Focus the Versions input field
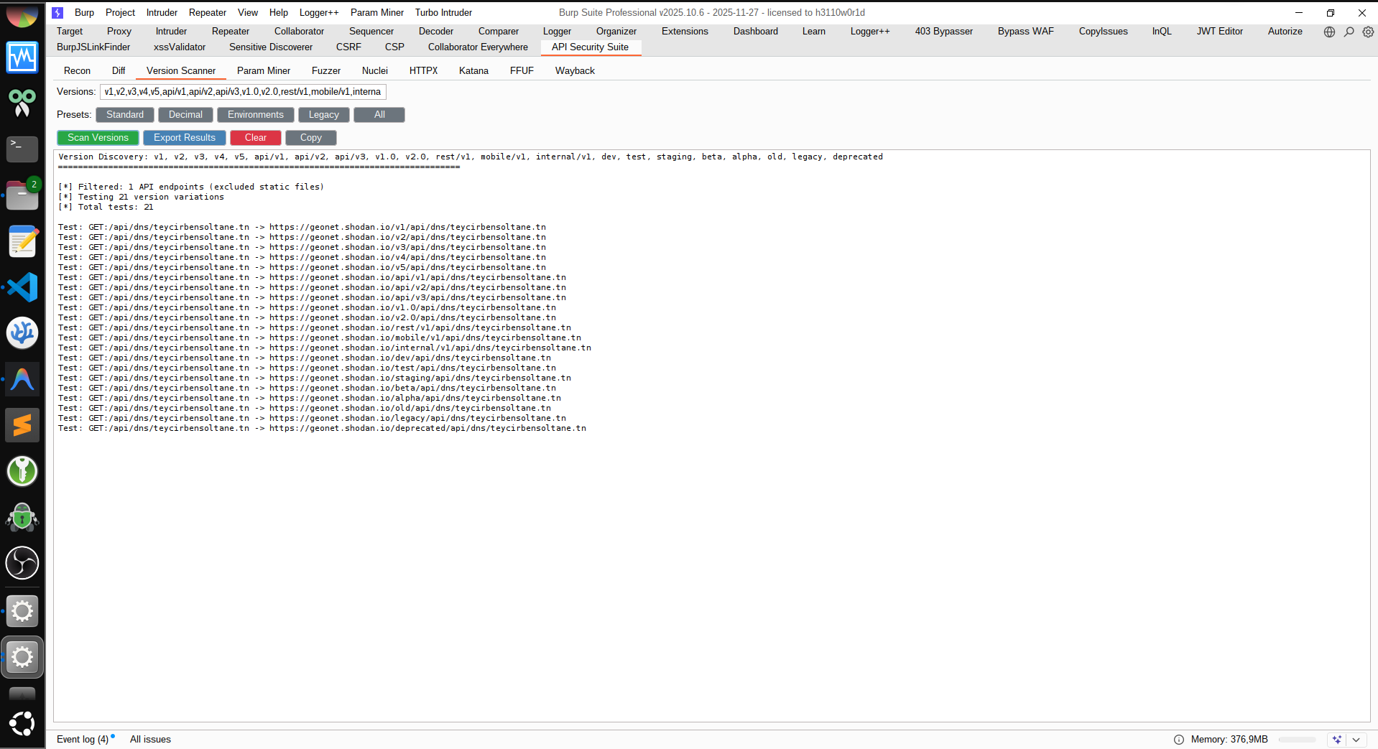Image resolution: width=1378 pixels, height=749 pixels. pyautogui.click(x=243, y=92)
